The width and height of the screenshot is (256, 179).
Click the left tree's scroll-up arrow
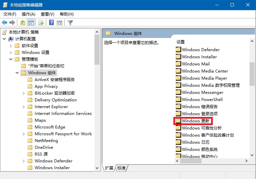tap(97, 32)
